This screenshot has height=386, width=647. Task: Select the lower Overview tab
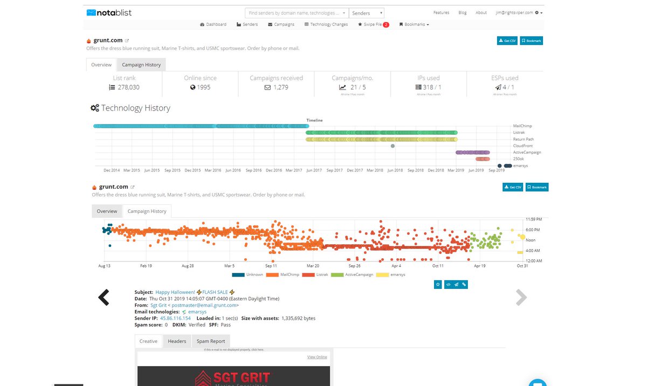pyautogui.click(x=107, y=211)
